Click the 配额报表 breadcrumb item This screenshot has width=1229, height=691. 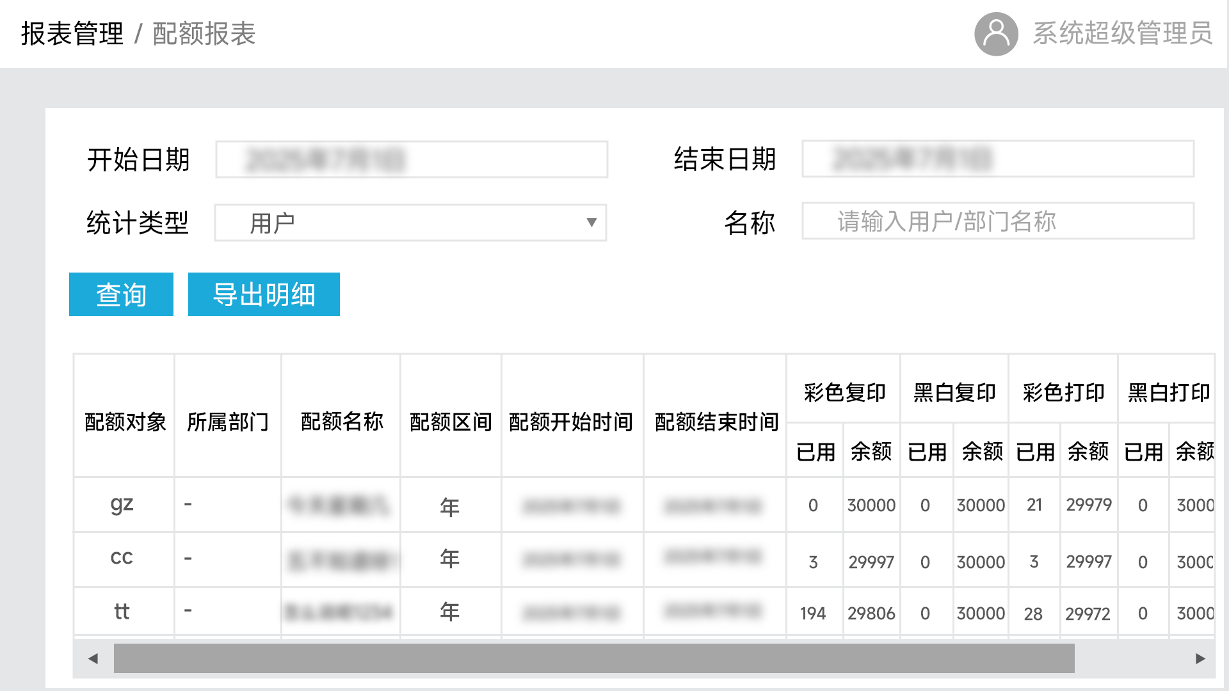[x=204, y=34]
